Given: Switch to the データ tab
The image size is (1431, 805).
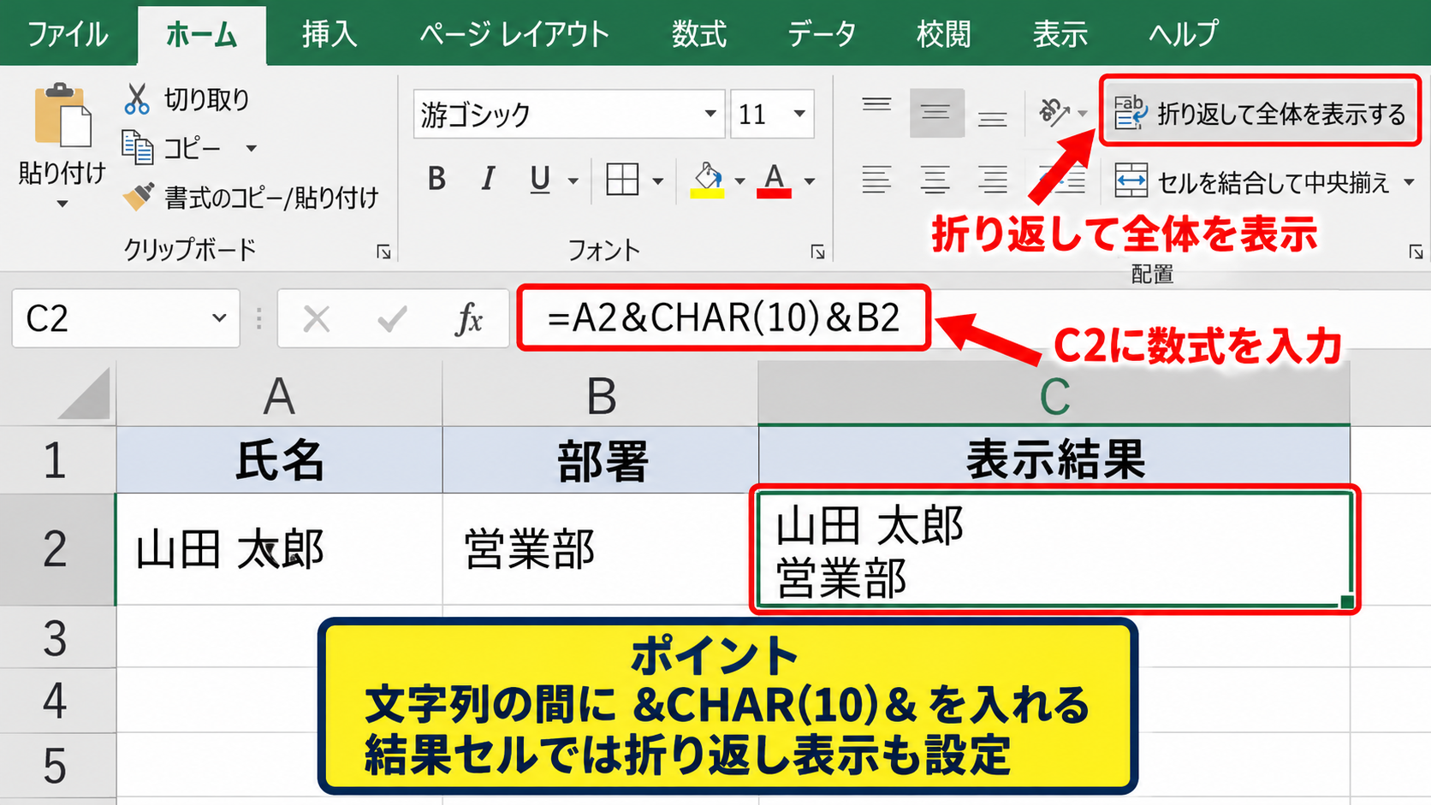Looking at the screenshot, I should pos(822,34).
